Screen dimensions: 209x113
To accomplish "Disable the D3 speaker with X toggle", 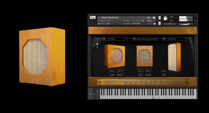I will [x=97, y=47].
